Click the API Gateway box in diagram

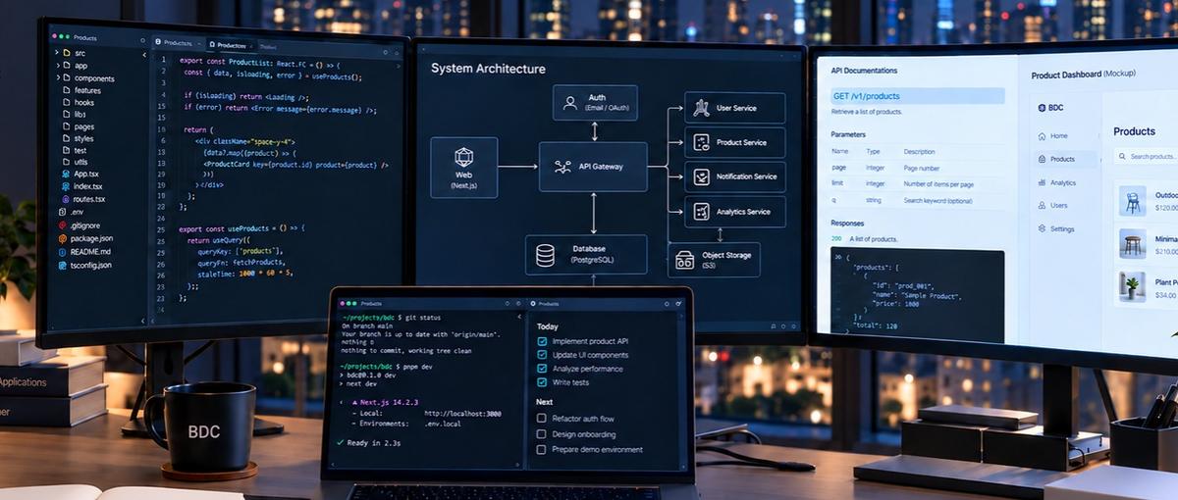tap(593, 167)
